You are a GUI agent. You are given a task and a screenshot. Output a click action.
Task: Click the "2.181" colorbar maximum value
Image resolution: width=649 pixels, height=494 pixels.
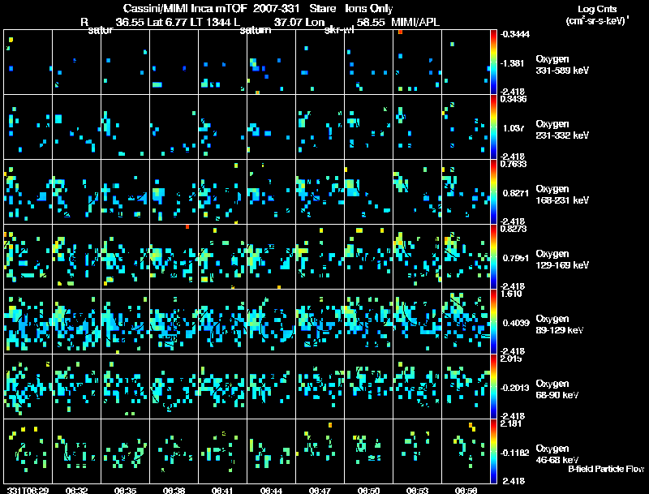[512, 423]
